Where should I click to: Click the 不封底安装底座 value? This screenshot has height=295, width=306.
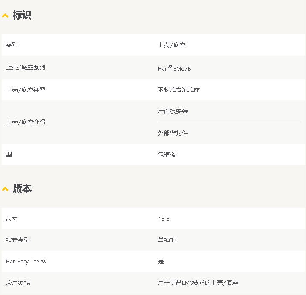coord(179,90)
